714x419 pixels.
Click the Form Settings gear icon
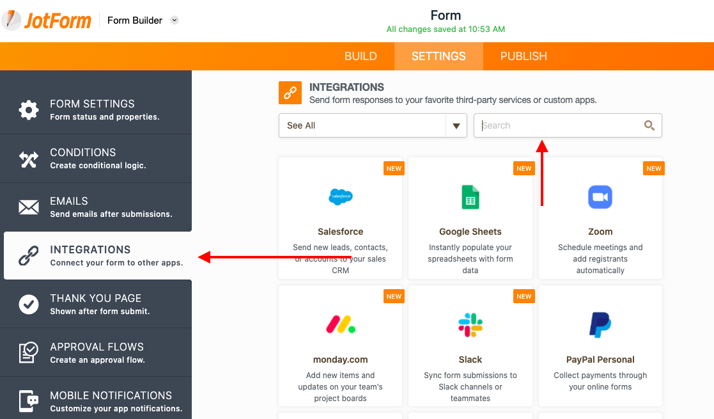tap(29, 110)
